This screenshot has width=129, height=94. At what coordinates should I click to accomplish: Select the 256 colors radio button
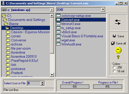tap(114, 67)
